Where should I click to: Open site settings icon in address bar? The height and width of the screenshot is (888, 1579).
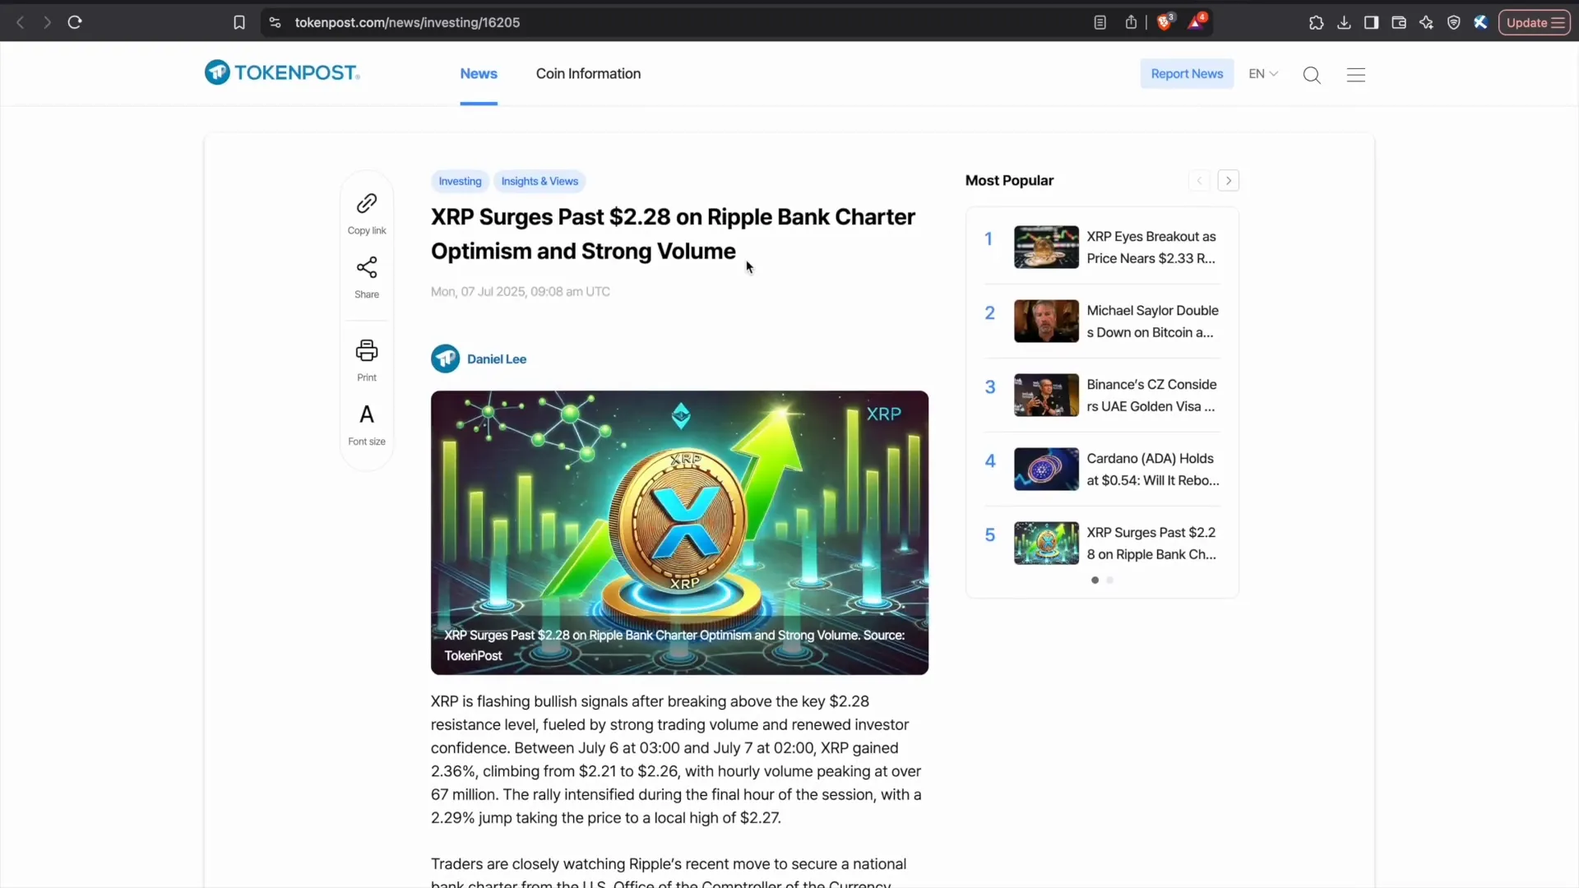coord(276,22)
